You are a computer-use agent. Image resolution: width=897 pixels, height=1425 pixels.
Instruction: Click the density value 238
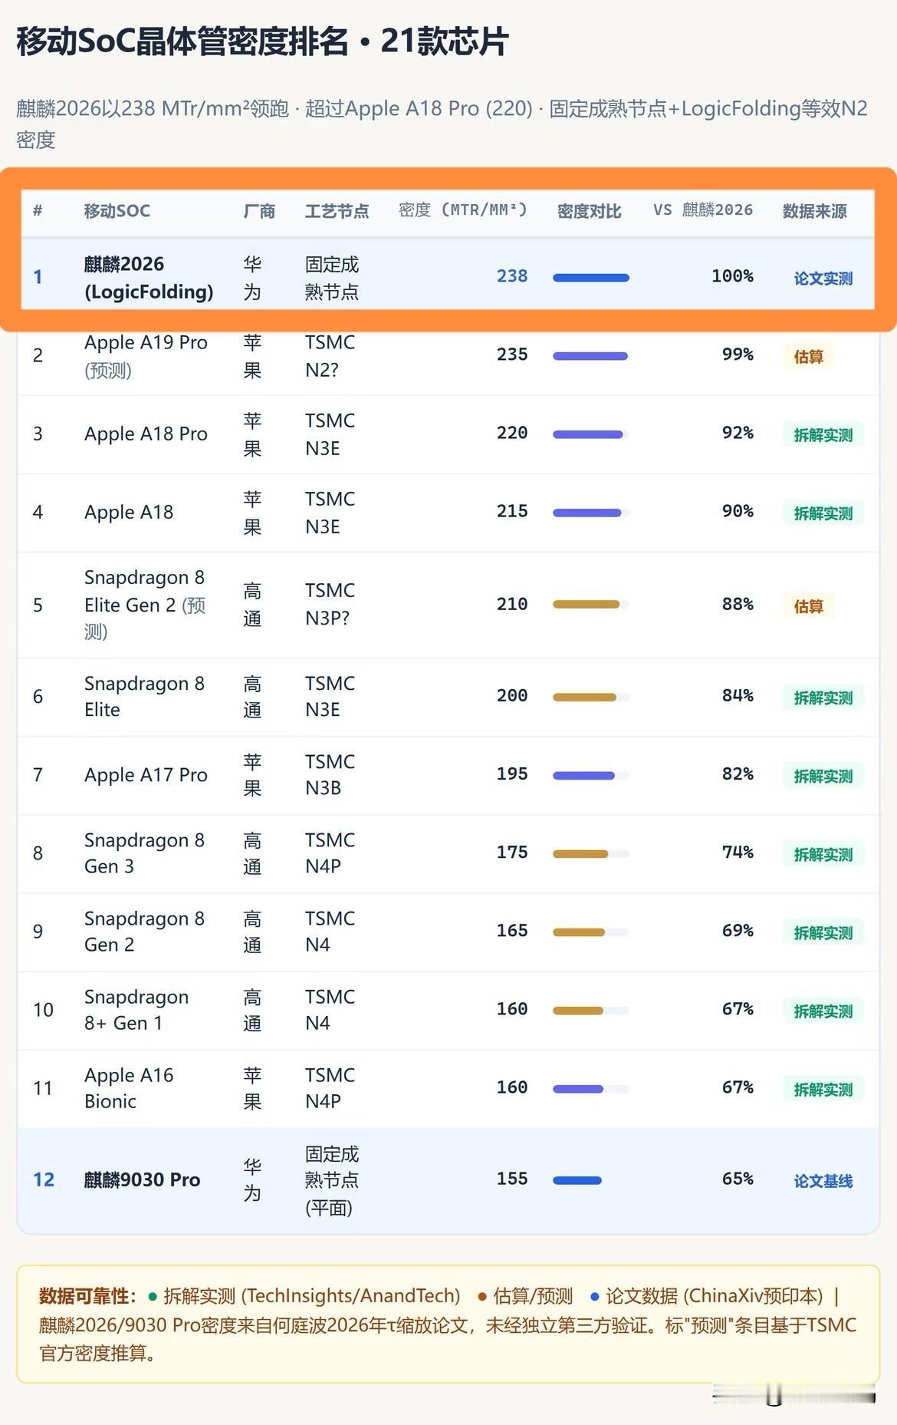click(x=512, y=276)
